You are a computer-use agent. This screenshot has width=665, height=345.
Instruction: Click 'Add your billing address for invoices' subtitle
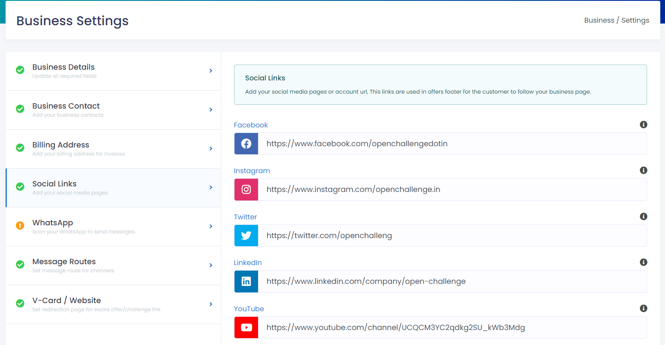click(79, 154)
